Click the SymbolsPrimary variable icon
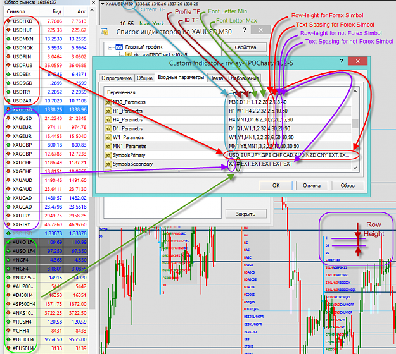396x354 pixels. click(x=108, y=155)
